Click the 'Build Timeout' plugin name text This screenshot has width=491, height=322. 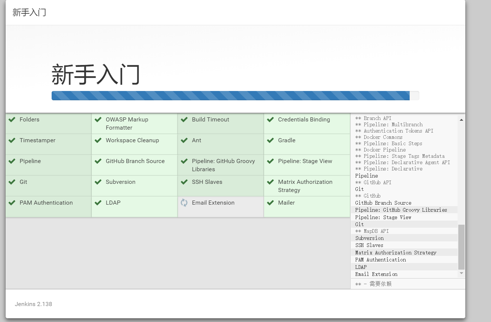(x=211, y=120)
